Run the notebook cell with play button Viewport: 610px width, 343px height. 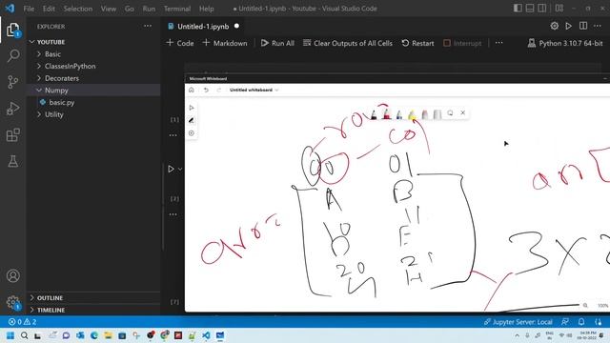171,169
